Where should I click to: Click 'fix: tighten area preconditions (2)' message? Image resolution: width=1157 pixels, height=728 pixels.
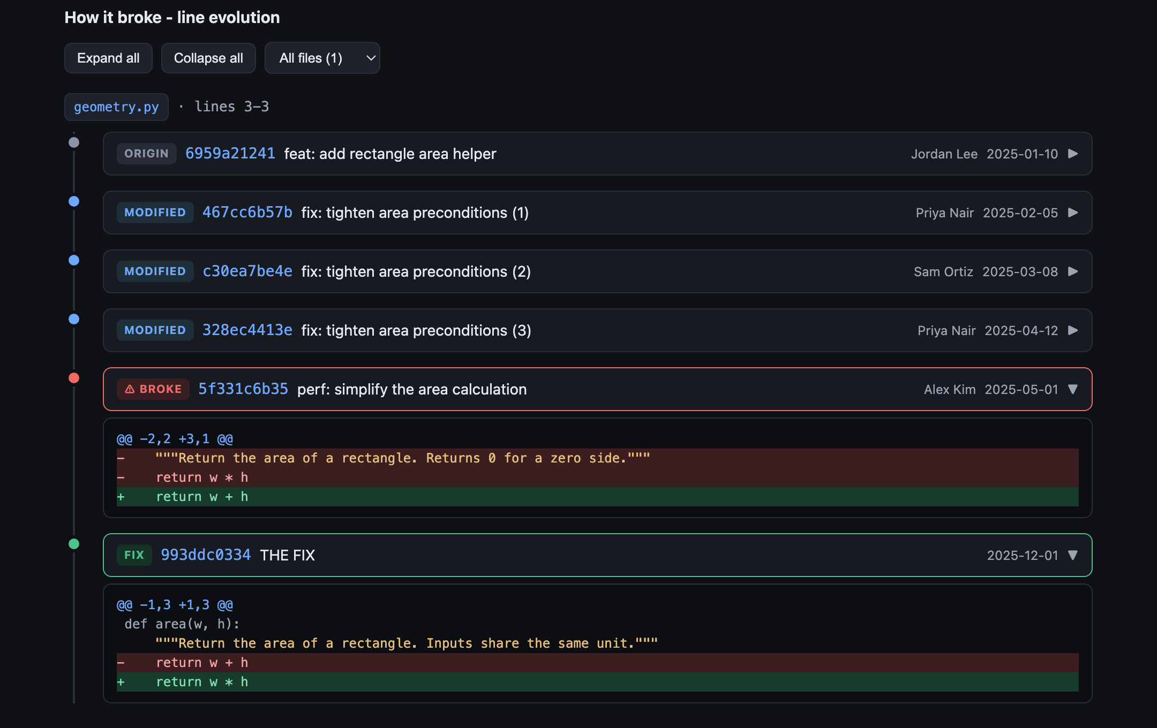click(416, 271)
